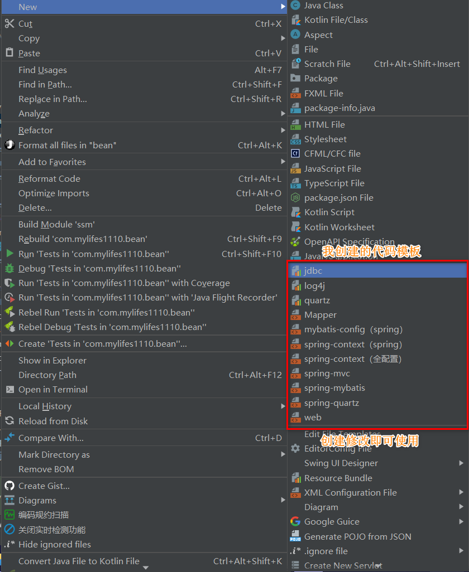
Task: Click the Aspect icon
Action: [x=295, y=35]
